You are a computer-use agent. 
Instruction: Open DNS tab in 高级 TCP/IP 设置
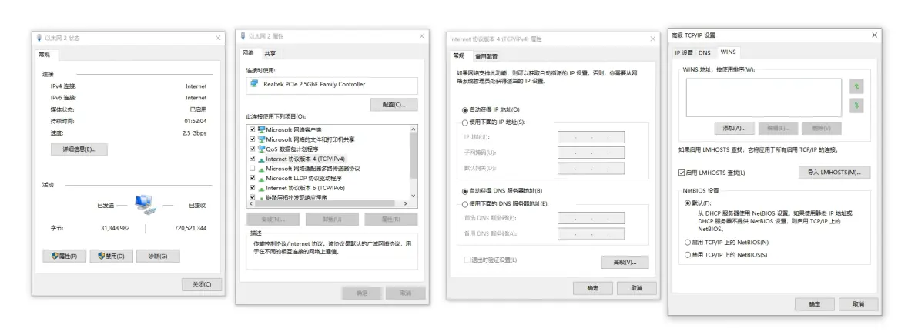[x=705, y=52]
